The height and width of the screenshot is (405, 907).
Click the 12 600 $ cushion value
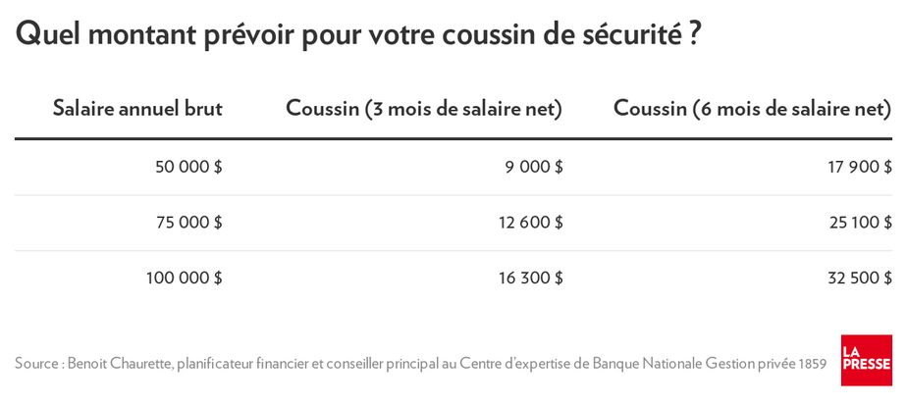coord(530,223)
